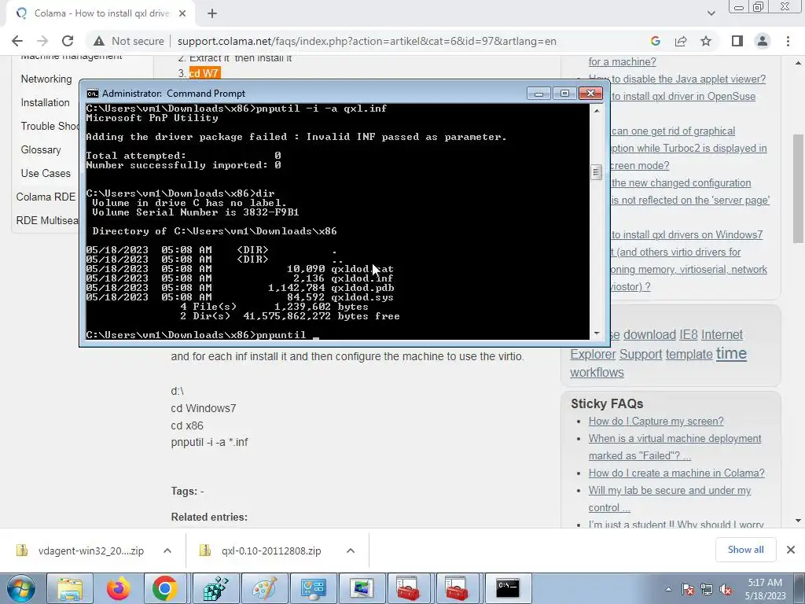Click the forward navigation arrow
This screenshot has width=805, height=604.
[x=42, y=41]
